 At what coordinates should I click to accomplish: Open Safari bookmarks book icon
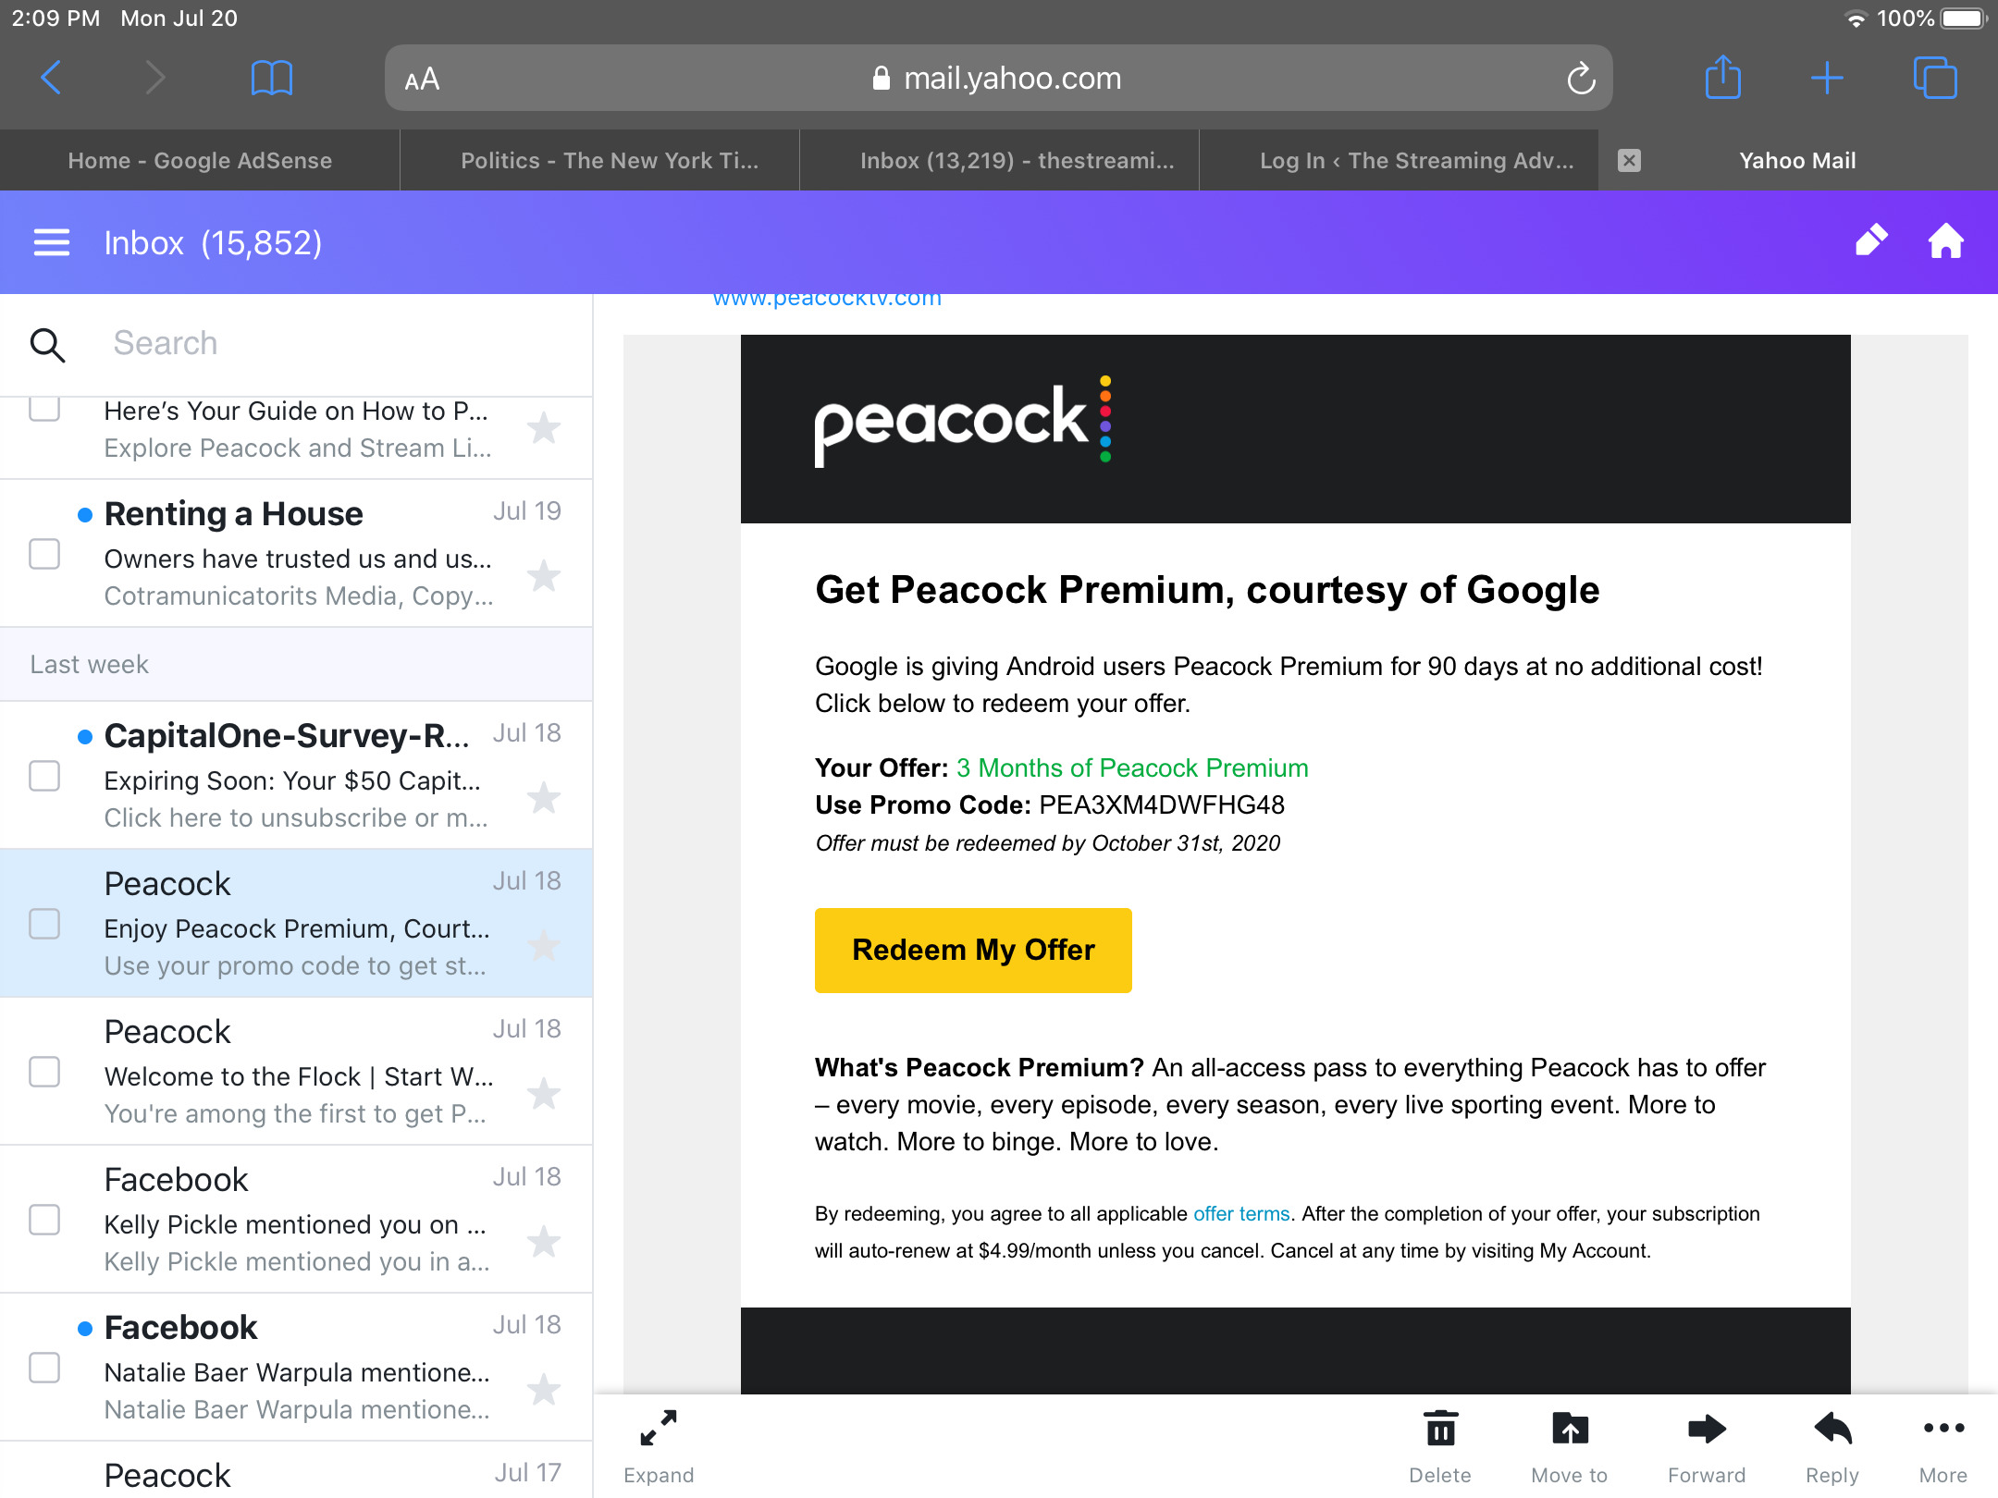272,78
